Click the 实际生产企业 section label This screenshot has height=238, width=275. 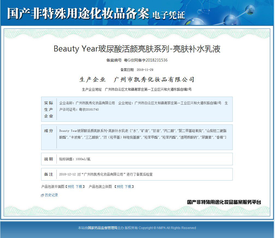pyautogui.click(x=49, y=109)
